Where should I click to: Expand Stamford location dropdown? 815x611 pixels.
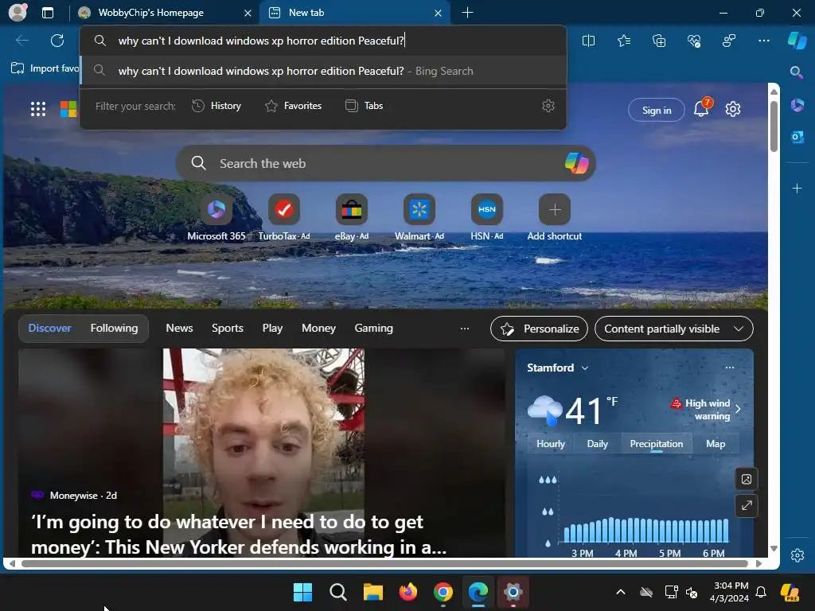tap(585, 368)
